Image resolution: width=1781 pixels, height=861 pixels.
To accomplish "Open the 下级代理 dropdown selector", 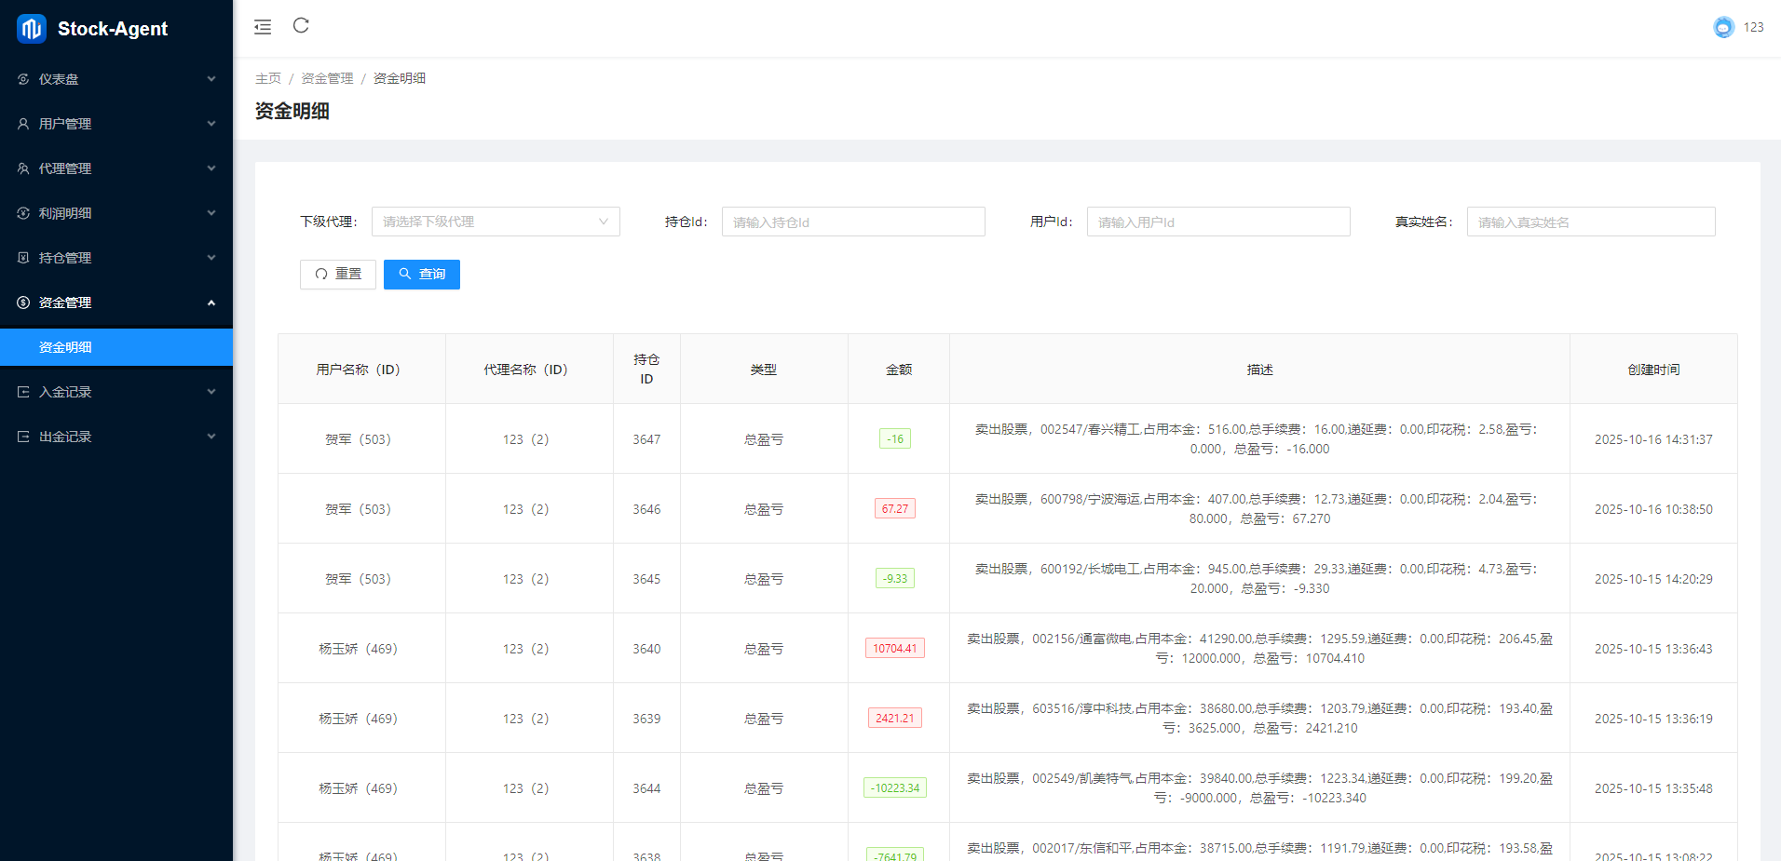I will (x=496, y=222).
